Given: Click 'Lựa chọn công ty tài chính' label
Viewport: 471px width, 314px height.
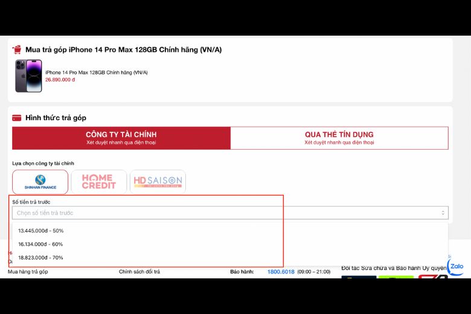Looking at the screenshot, I should click(x=43, y=163).
